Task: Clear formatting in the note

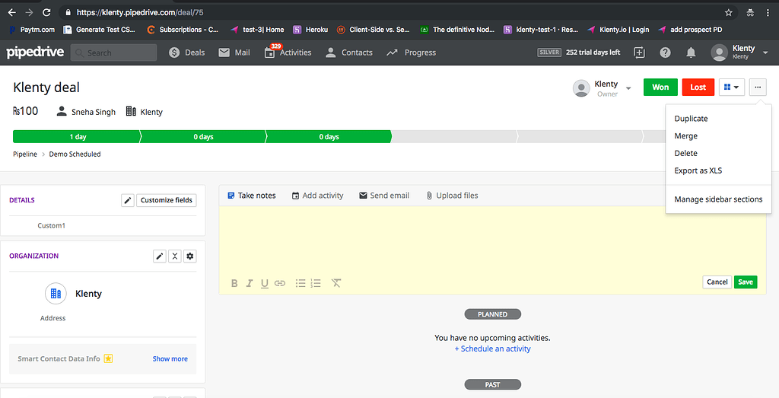Action: coord(336,283)
